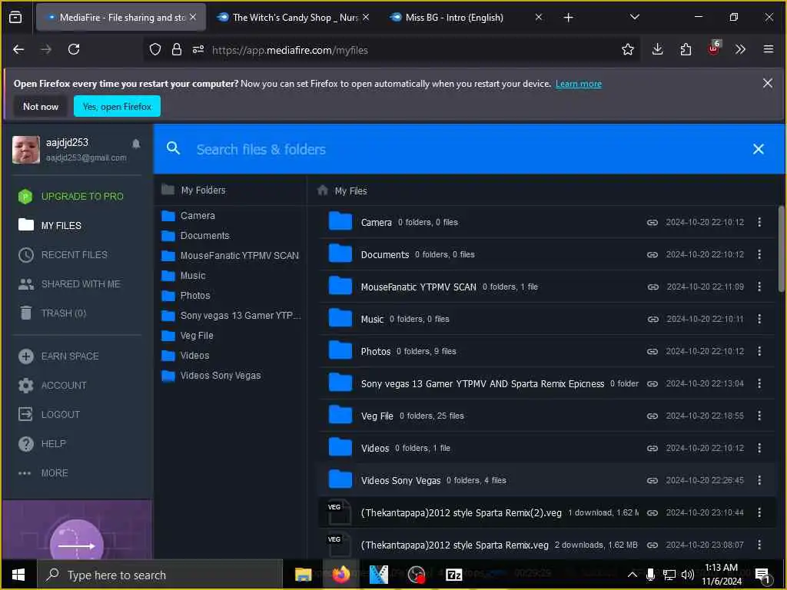Open Firefox downloads panel
This screenshot has width=787, height=590.
tap(658, 49)
